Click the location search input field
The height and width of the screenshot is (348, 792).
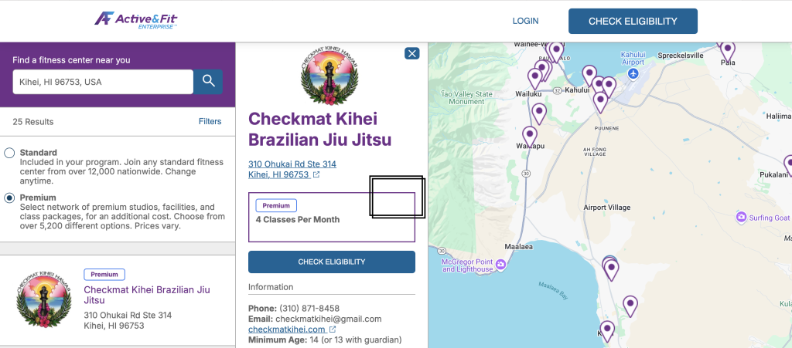(x=102, y=82)
